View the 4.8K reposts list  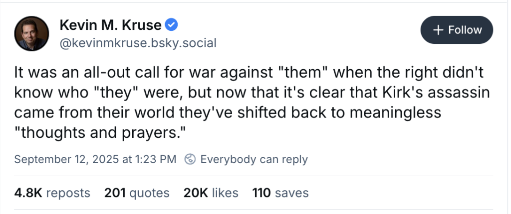click(52, 193)
